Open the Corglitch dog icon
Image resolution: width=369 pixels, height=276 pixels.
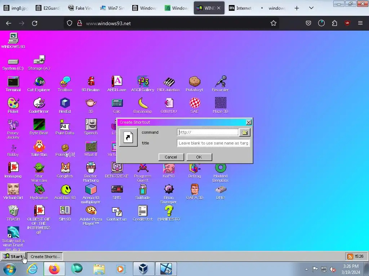coord(65,170)
